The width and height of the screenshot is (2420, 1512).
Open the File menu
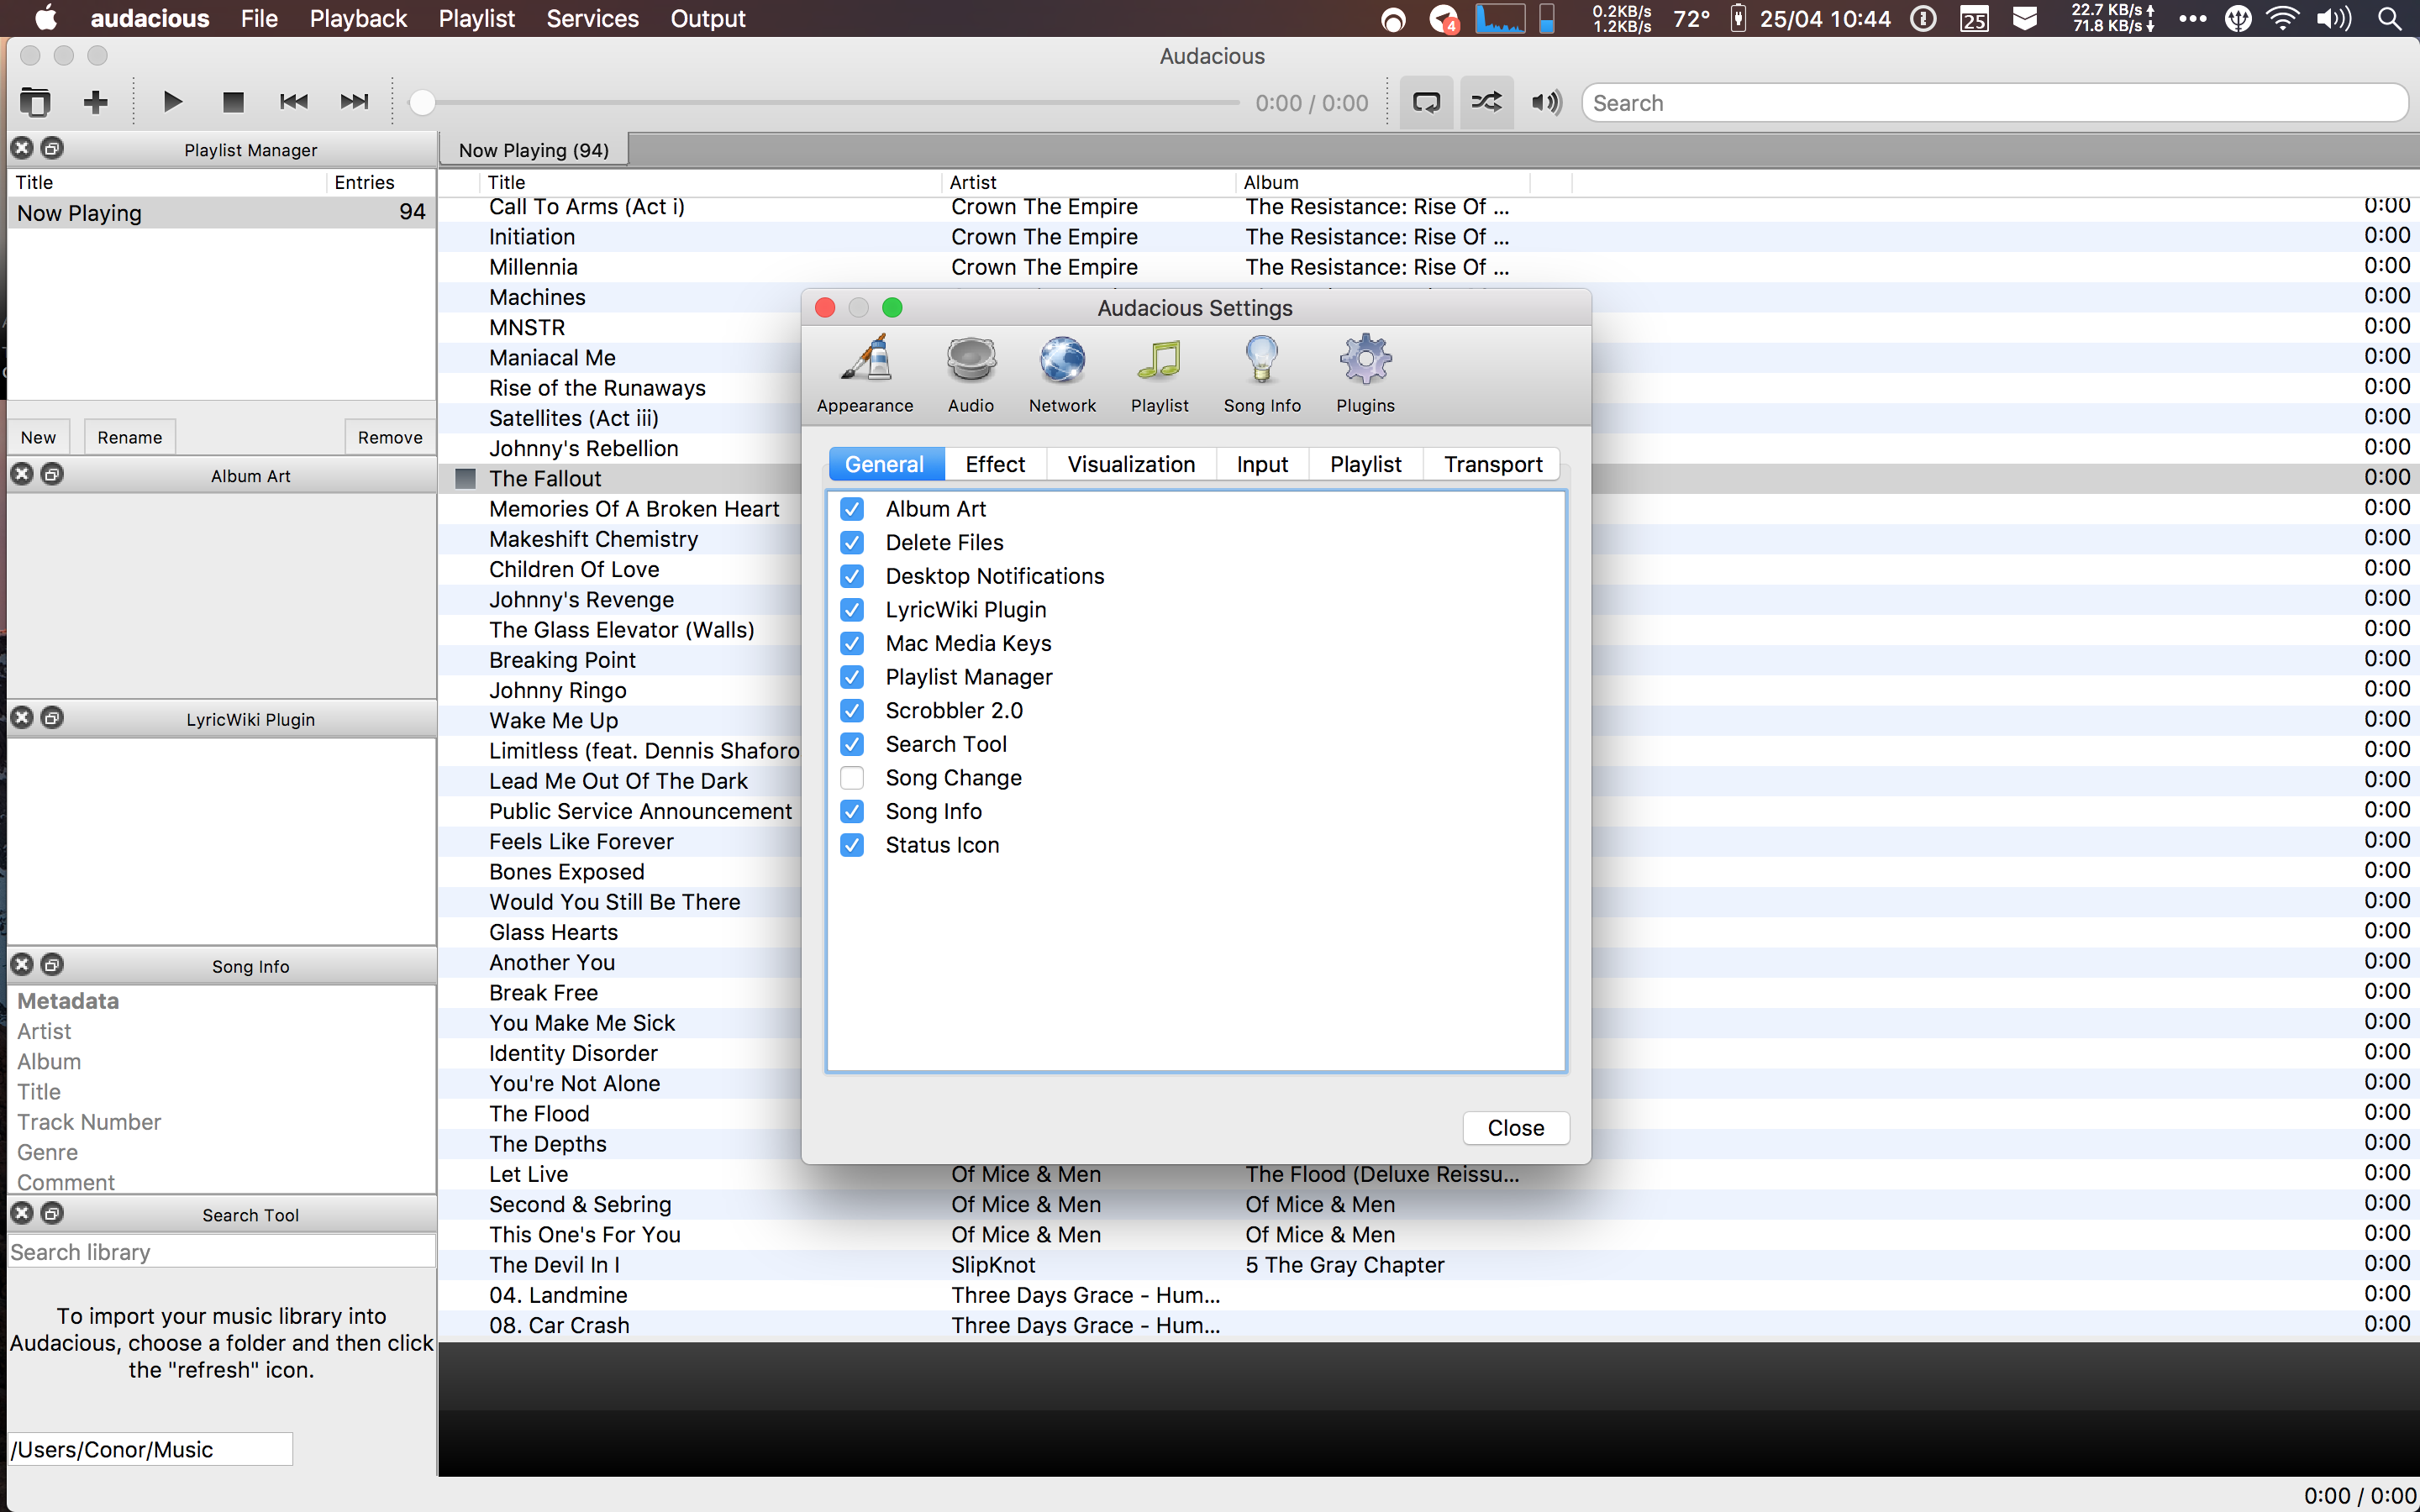(x=259, y=18)
